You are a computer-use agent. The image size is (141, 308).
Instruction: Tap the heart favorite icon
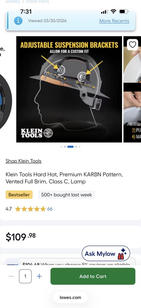132,45
